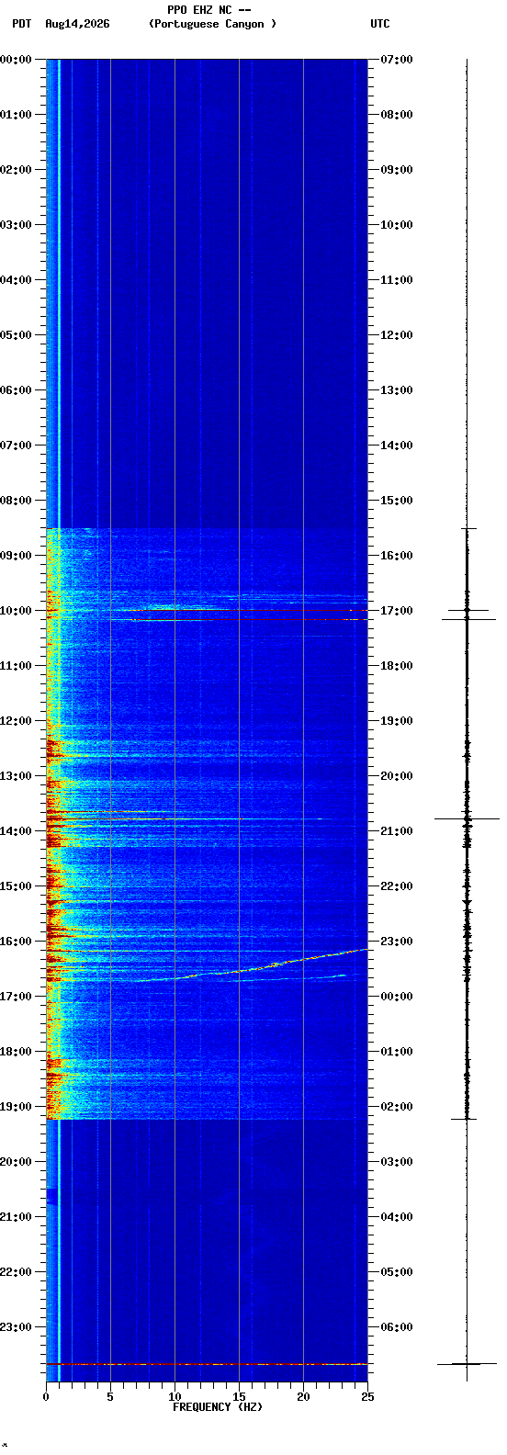Click the frequency axis value 25

pyautogui.click(x=367, y=1397)
